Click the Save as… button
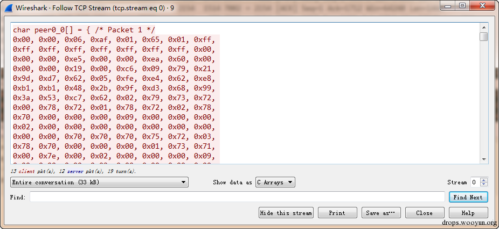 [x=381, y=213]
